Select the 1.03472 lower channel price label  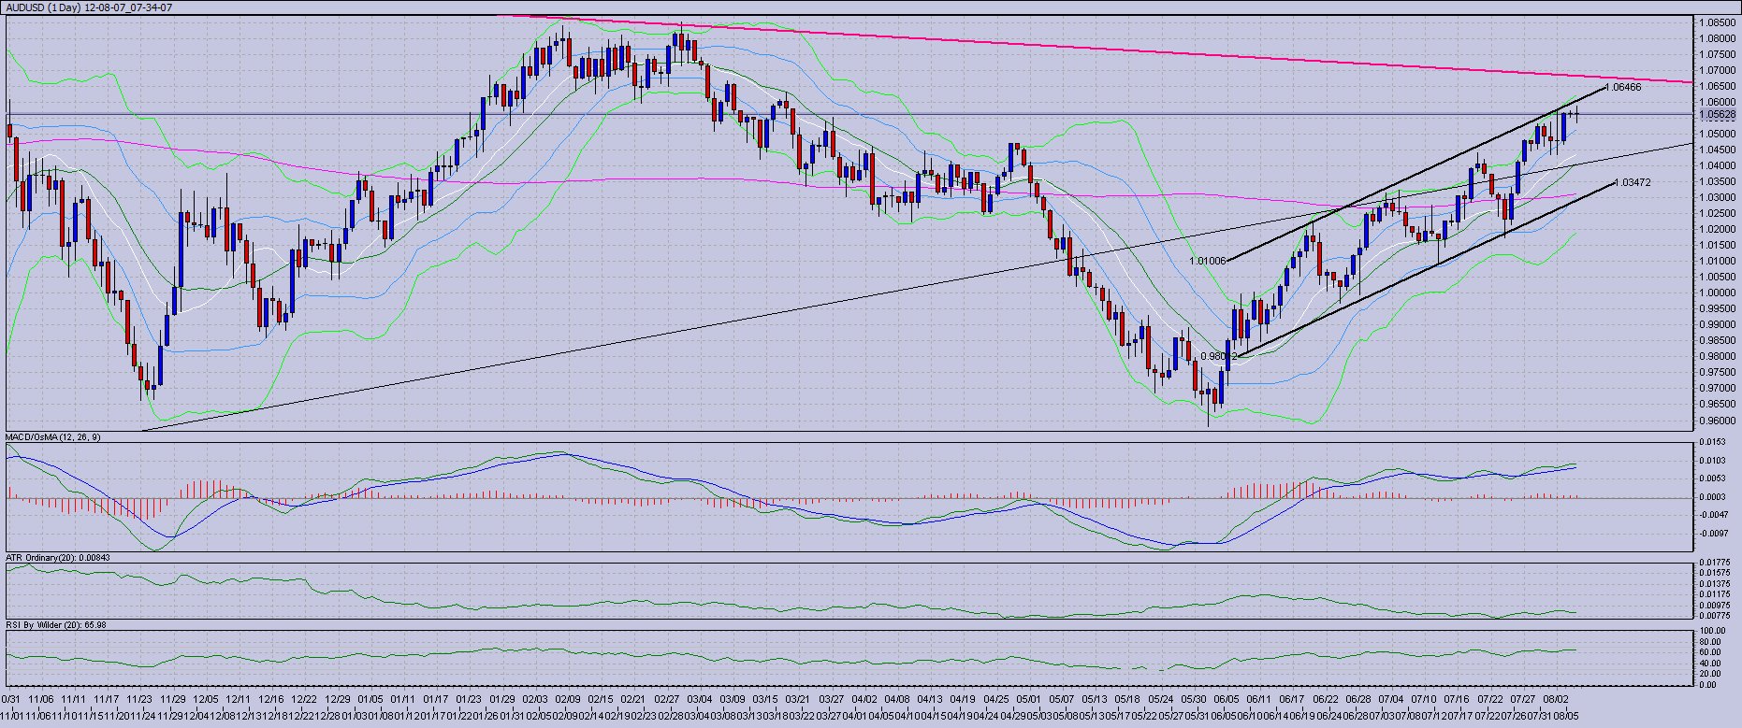tap(1632, 183)
